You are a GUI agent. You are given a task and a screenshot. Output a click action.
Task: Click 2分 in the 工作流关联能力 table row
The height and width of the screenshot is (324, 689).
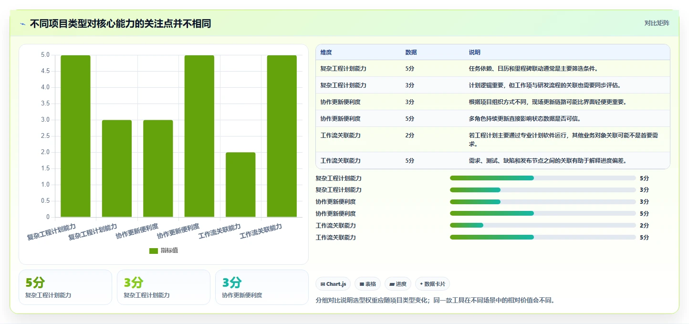410,136
